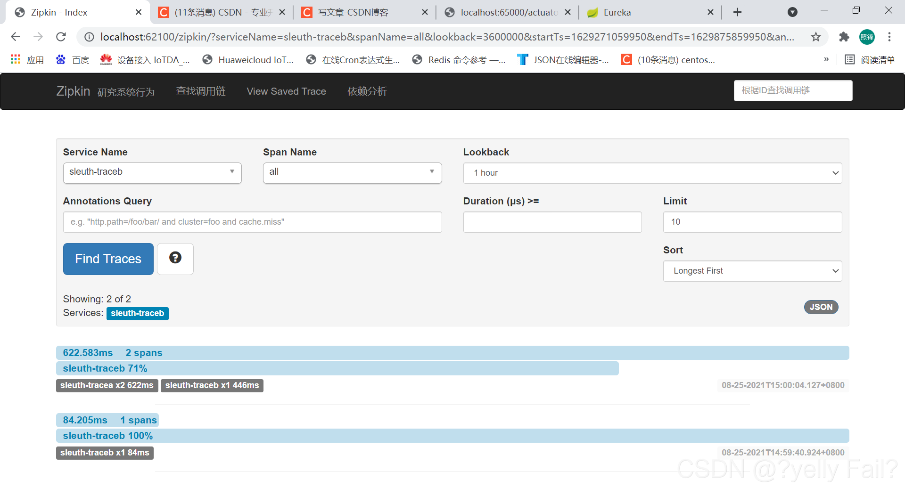Open the 阅读清单 reading list

870,60
